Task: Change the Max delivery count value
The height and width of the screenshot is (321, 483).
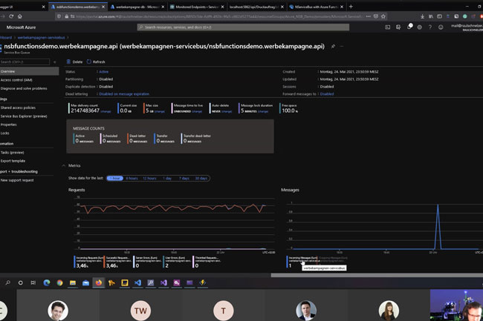Action: coord(106,112)
